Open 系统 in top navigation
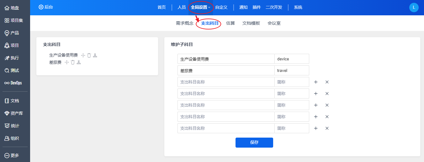Image resolution: width=424 pixels, height=162 pixels. tap(298, 8)
